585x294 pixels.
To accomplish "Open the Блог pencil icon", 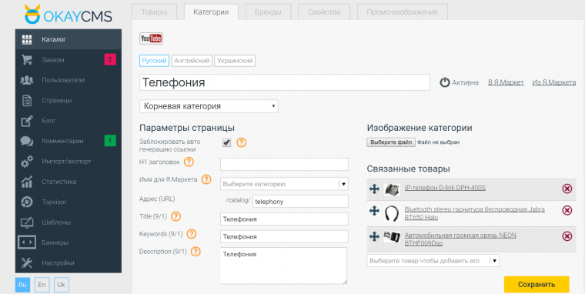I will click(x=27, y=121).
